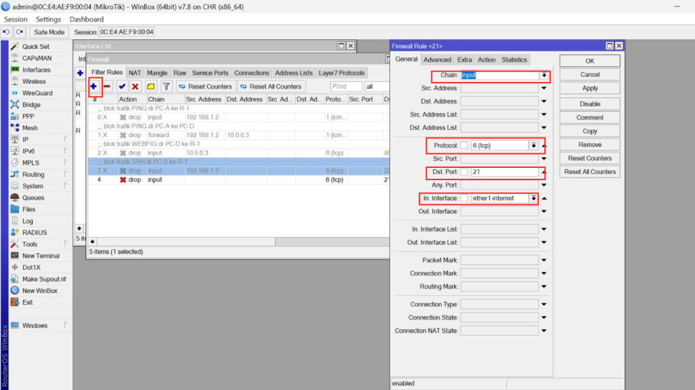Click the yellow comment icon in Firewall toolbar
The height and width of the screenshot is (390, 695).
(x=151, y=87)
